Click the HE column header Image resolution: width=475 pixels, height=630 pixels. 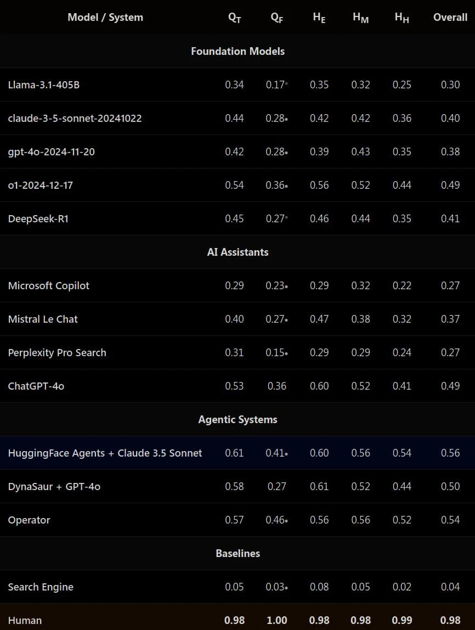point(319,17)
